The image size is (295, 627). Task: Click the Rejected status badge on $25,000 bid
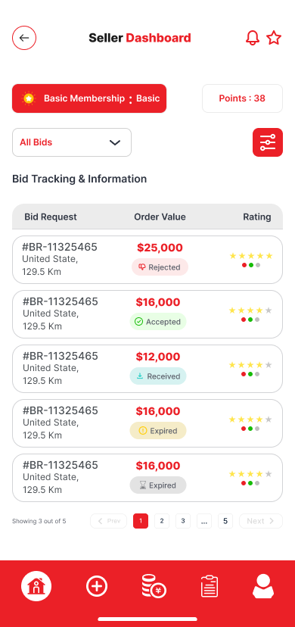(160, 267)
